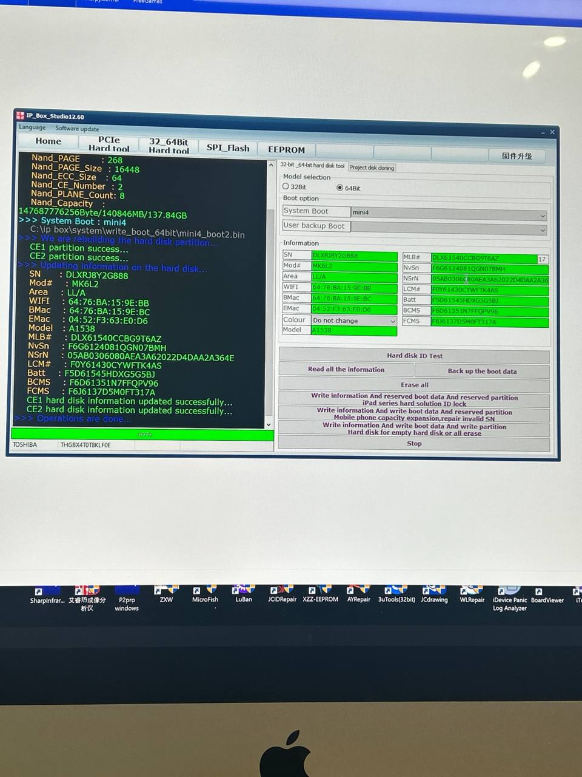This screenshot has width=582, height=777.
Task: Click the Area LL/A field
Action: [x=354, y=277]
